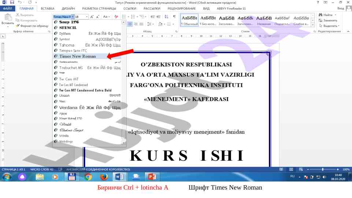Click Google Chrome icon in taskbar
This screenshot has width=352, height=198.
[88, 177]
